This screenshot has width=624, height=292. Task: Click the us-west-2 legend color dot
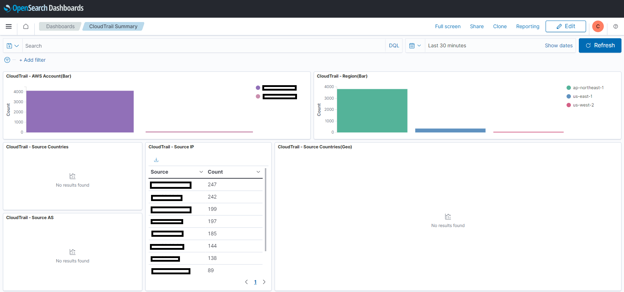point(569,105)
